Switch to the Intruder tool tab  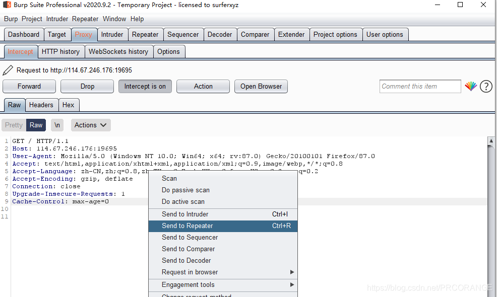coord(112,35)
